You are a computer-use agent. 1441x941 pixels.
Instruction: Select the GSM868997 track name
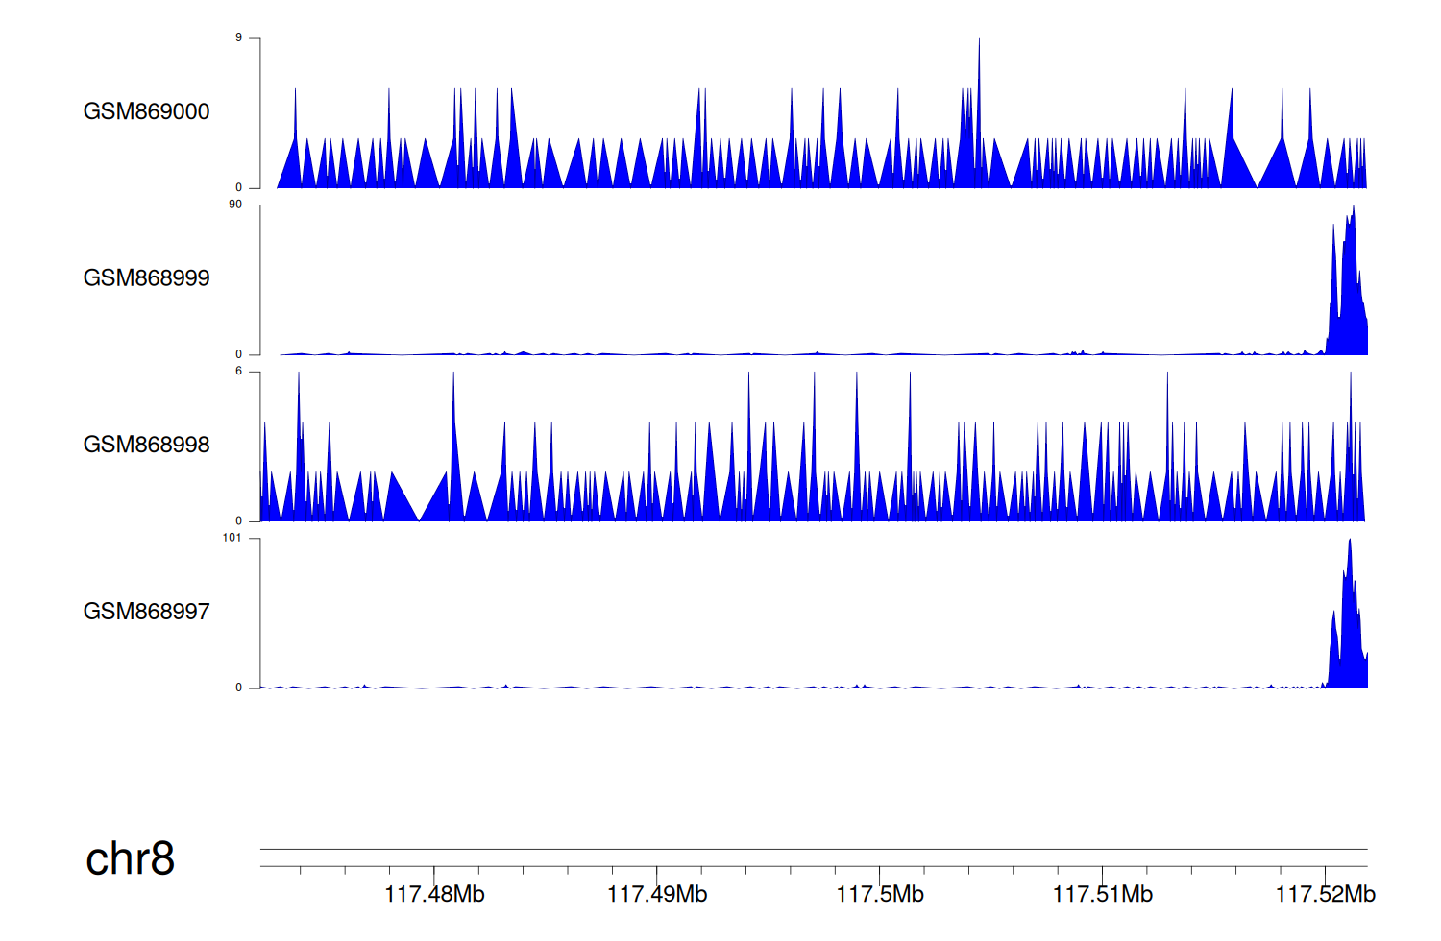tap(146, 612)
